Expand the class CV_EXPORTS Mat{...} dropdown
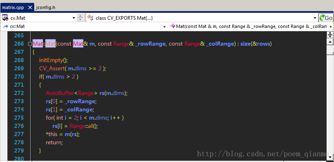This screenshot has width=334, height=162. (315, 18)
